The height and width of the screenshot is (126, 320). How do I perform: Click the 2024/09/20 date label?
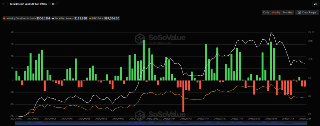pos(117,118)
